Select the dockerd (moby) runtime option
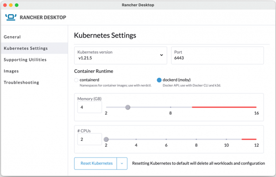Image resolution: width=276 pixels, height=177 pixels. click(x=160, y=80)
